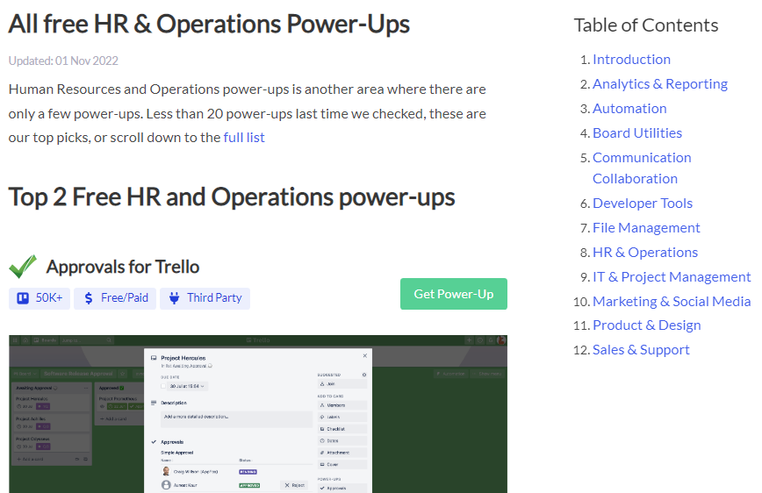The height and width of the screenshot is (493, 762).
Task: Open the Approvals for Trello screenshot thumbnail
Action: (258, 414)
